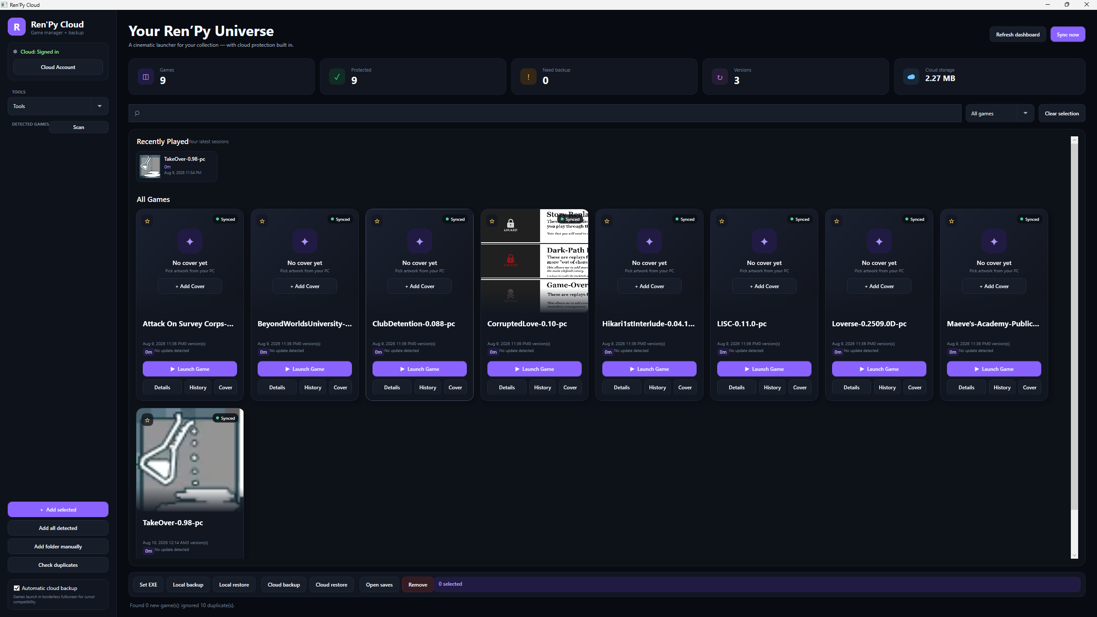The image size is (1097, 617).
Task: Add Cover to BeyondWorldsUniversity card
Action: (x=305, y=286)
